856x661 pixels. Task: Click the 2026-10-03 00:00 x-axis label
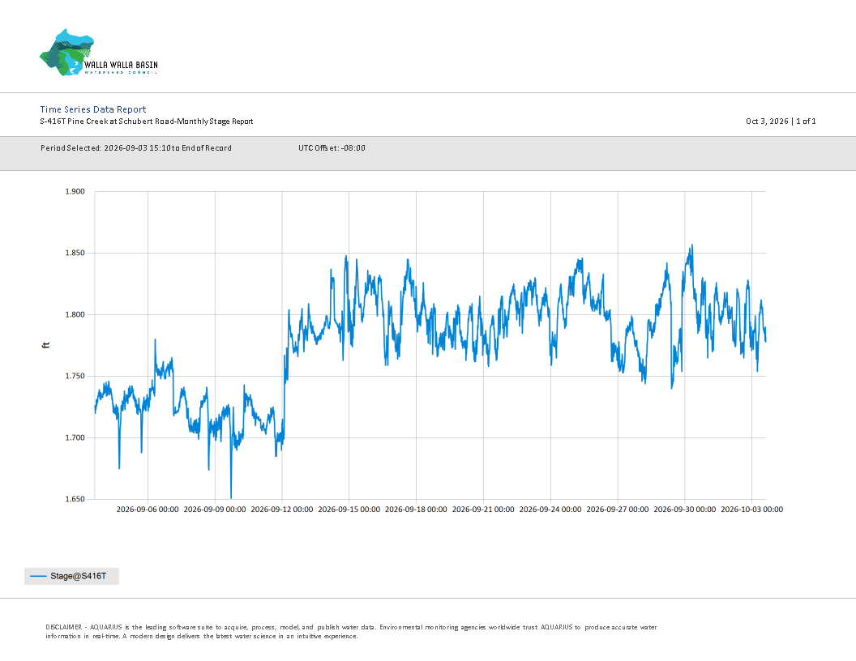click(x=751, y=510)
